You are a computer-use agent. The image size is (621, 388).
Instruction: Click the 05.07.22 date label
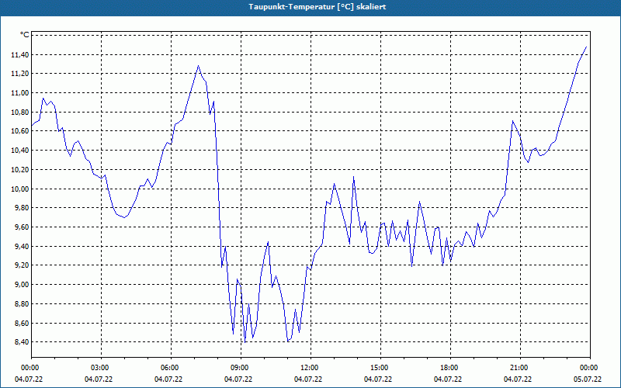point(588,379)
